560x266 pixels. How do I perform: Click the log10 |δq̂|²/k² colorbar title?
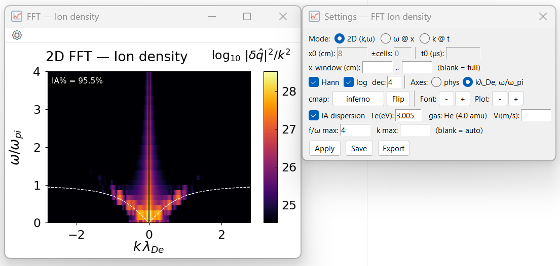(x=251, y=55)
